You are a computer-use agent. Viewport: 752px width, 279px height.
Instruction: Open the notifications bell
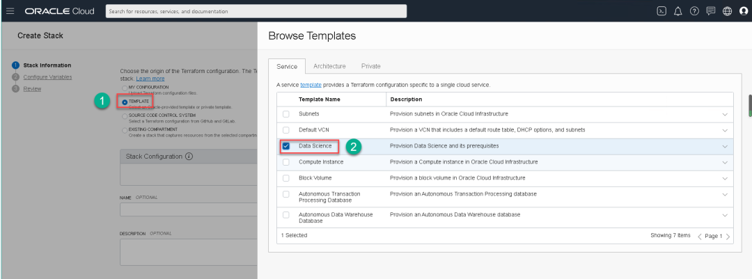click(677, 11)
